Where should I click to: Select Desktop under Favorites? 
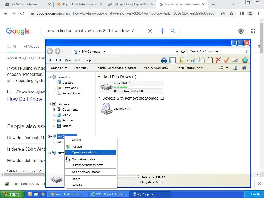click(68, 82)
